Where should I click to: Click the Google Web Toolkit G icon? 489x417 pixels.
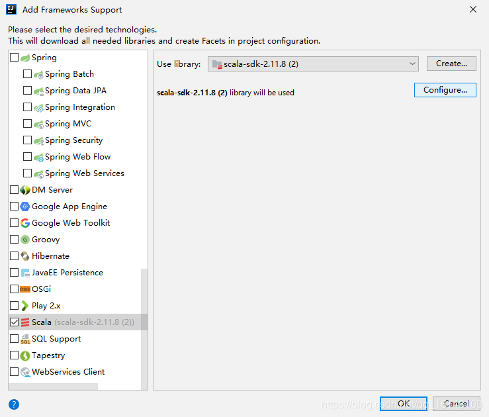click(x=25, y=223)
